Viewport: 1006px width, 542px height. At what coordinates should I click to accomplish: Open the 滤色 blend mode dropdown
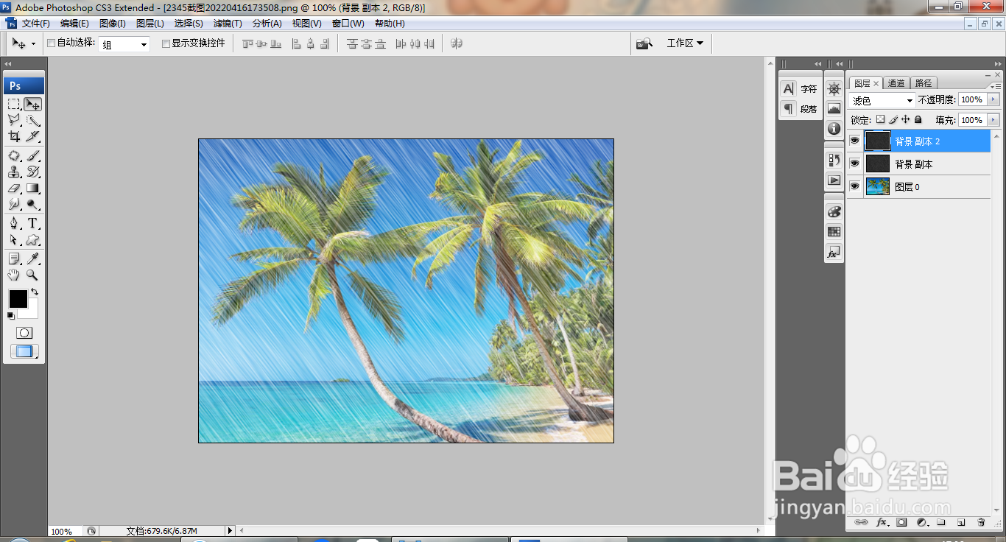point(882,100)
